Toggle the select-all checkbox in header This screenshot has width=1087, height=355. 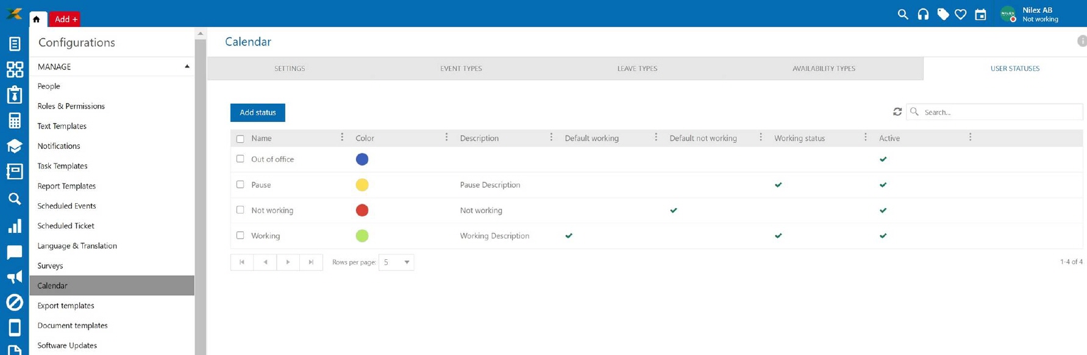point(240,138)
